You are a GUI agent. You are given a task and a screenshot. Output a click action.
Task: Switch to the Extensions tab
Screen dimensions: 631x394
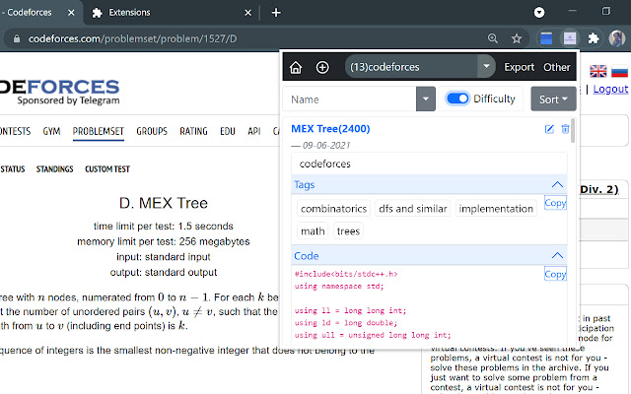click(169, 13)
